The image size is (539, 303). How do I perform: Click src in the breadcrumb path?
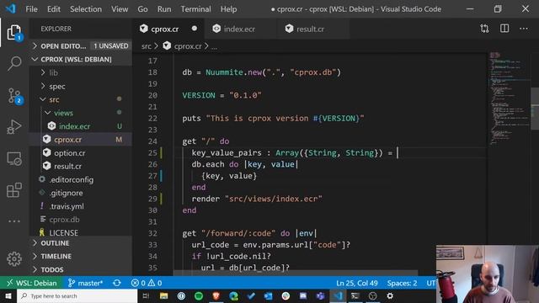pyautogui.click(x=146, y=46)
